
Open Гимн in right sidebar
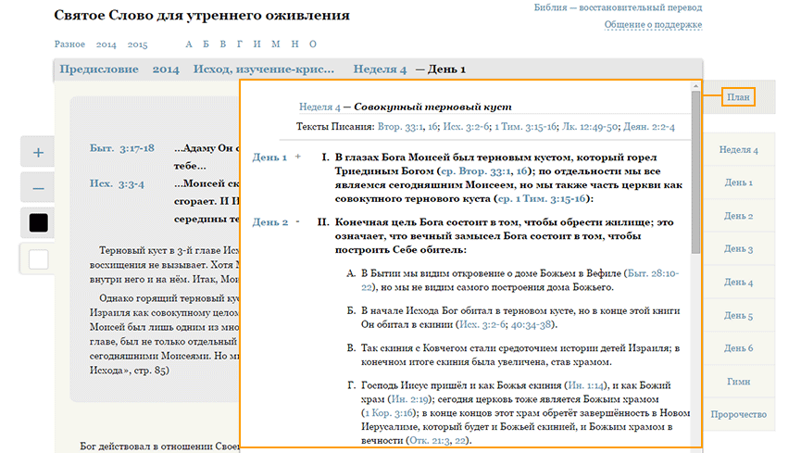(739, 382)
